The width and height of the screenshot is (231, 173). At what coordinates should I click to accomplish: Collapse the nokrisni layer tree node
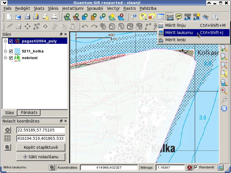coord(5,58)
